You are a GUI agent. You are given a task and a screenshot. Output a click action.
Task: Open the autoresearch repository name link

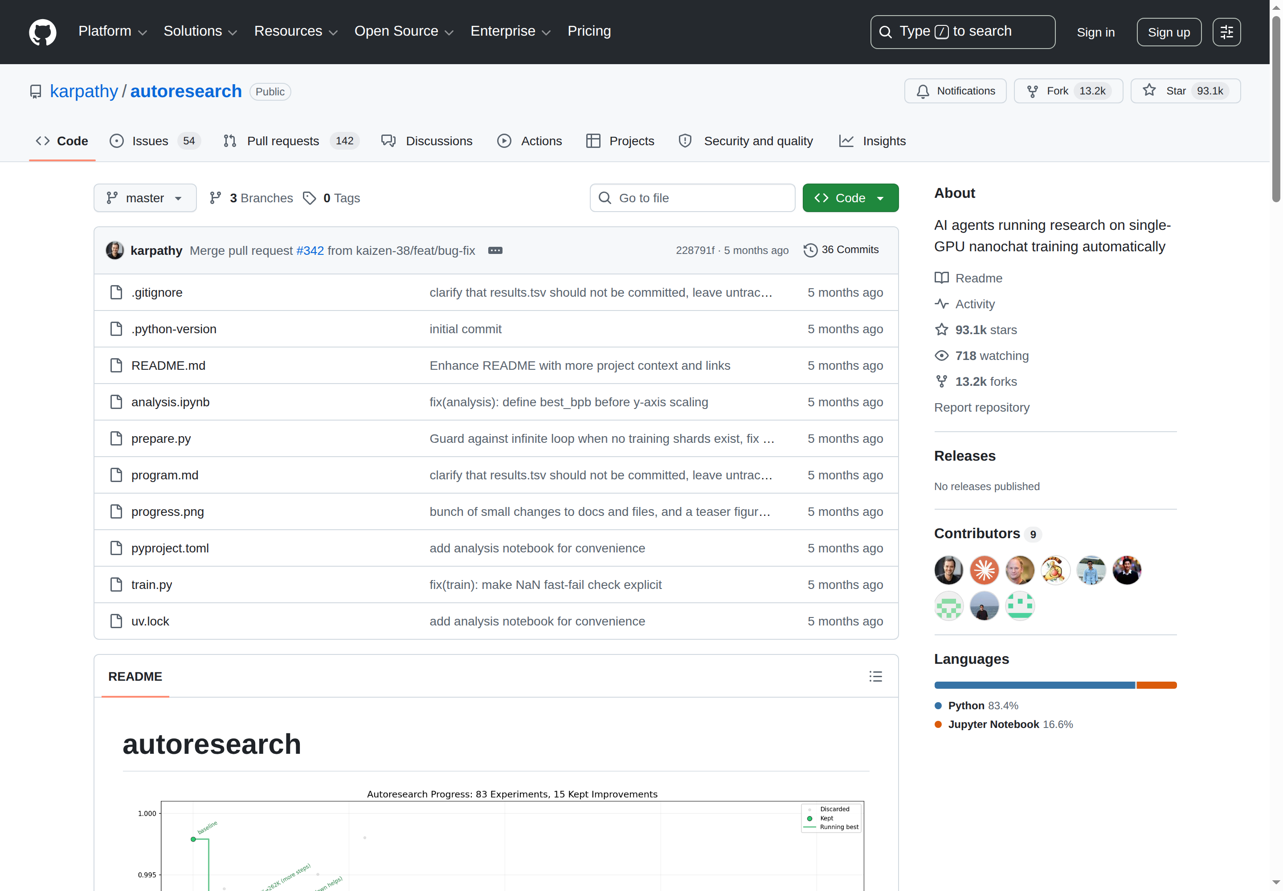[186, 91]
